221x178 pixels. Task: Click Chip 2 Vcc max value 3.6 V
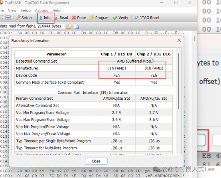154,120
